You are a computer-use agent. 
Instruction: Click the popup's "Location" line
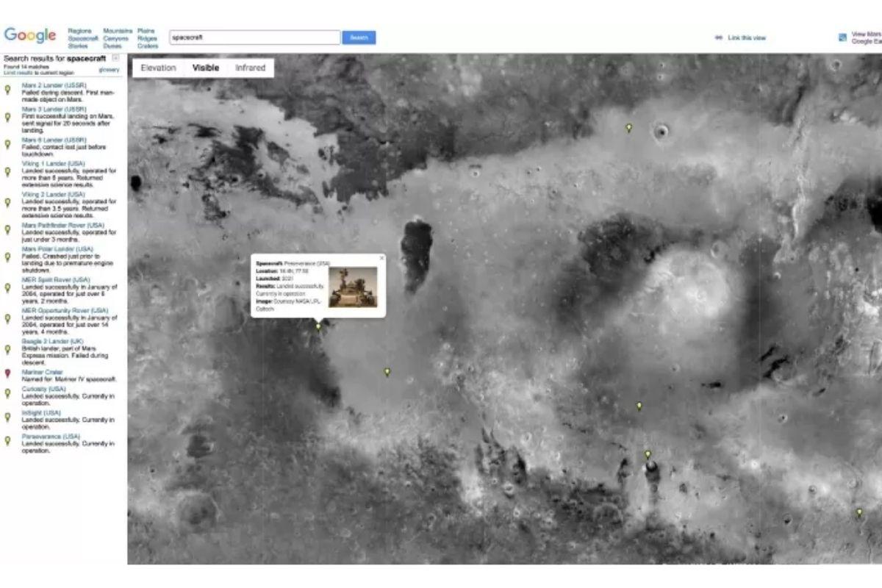pyautogui.click(x=282, y=270)
